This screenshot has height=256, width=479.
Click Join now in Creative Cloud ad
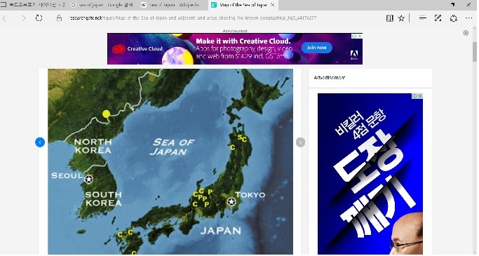(317, 48)
